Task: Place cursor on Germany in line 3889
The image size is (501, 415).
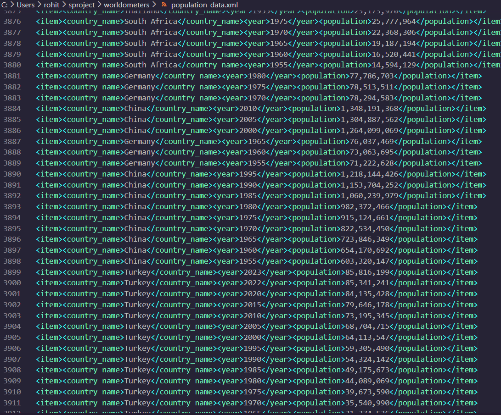Action: coord(140,163)
